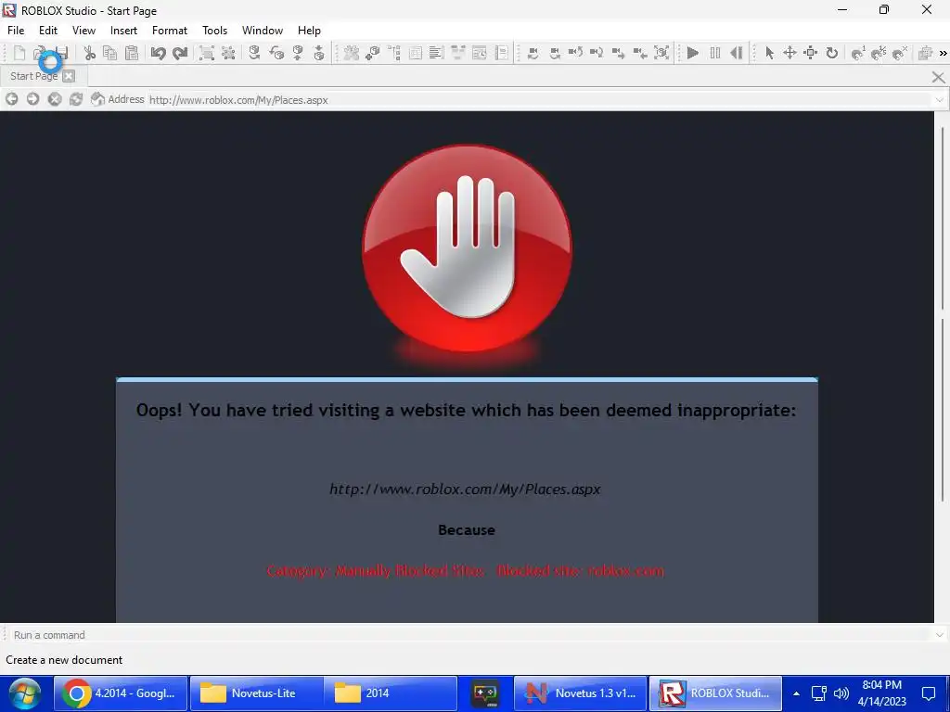Viewport: 950px width, 712px height.
Task: Go back in the browser bar
Action: pyautogui.click(x=11, y=99)
